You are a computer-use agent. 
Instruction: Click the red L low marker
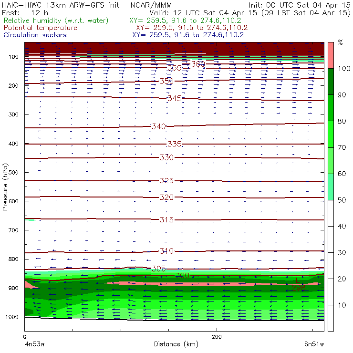click(x=298, y=280)
